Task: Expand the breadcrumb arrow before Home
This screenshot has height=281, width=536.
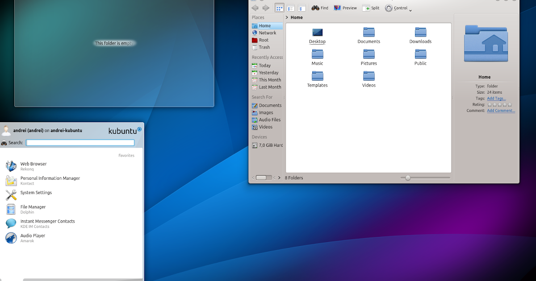Action: click(x=287, y=18)
